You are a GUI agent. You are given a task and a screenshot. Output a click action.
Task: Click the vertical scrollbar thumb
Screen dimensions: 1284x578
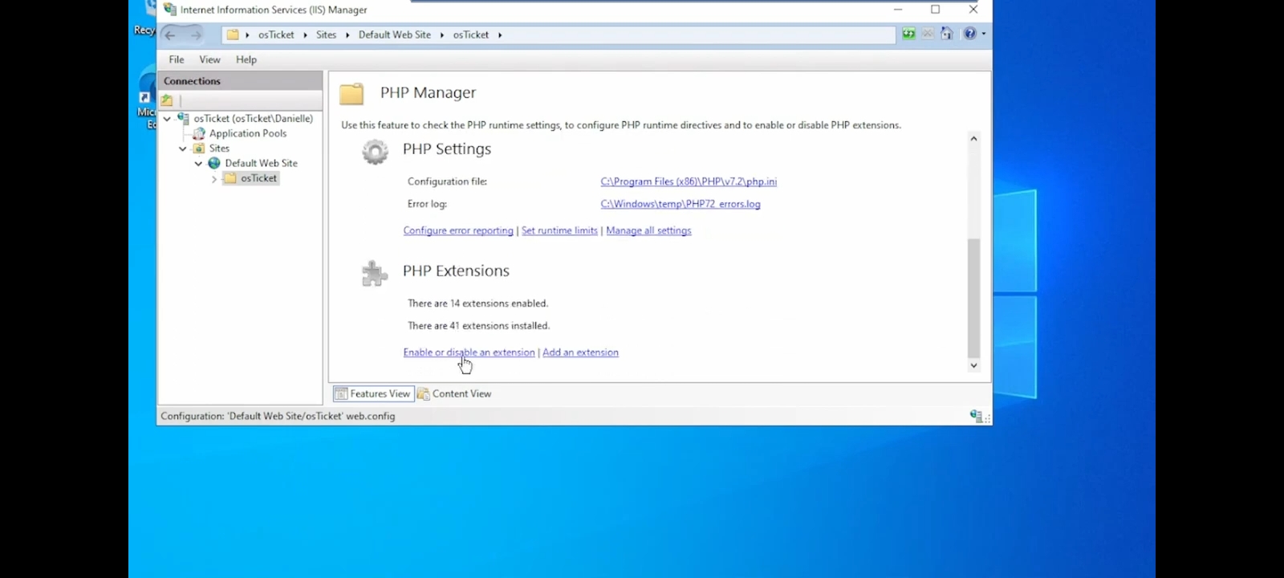click(x=973, y=298)
